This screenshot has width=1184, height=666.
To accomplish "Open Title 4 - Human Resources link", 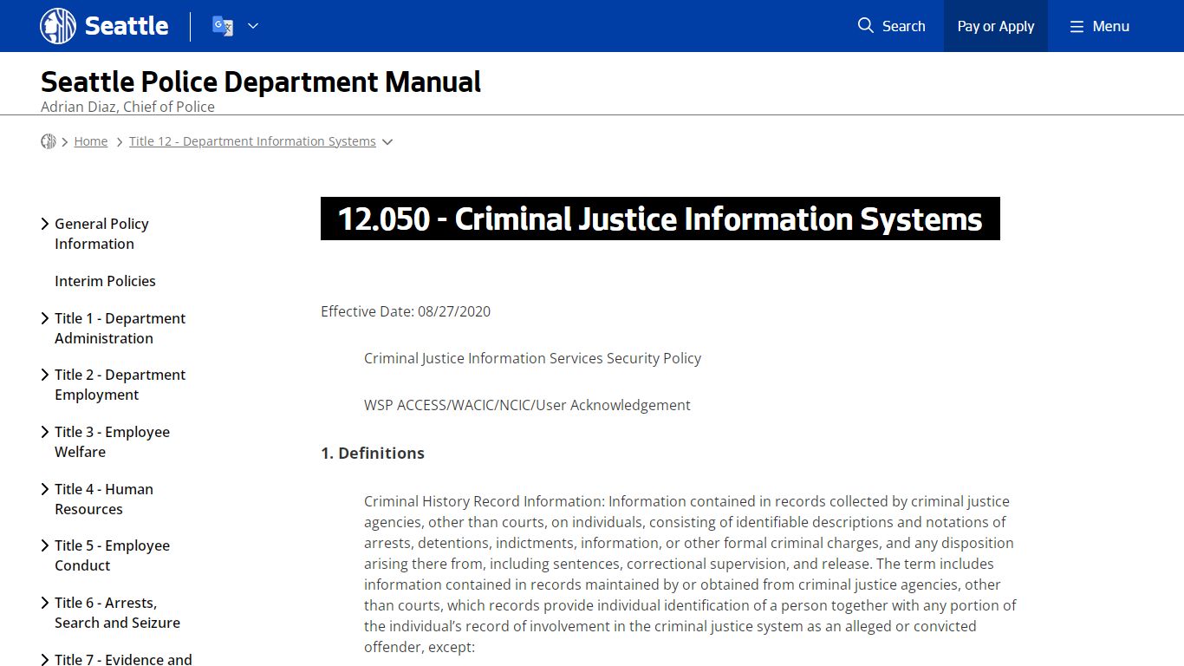I will [x=104, y=499].
